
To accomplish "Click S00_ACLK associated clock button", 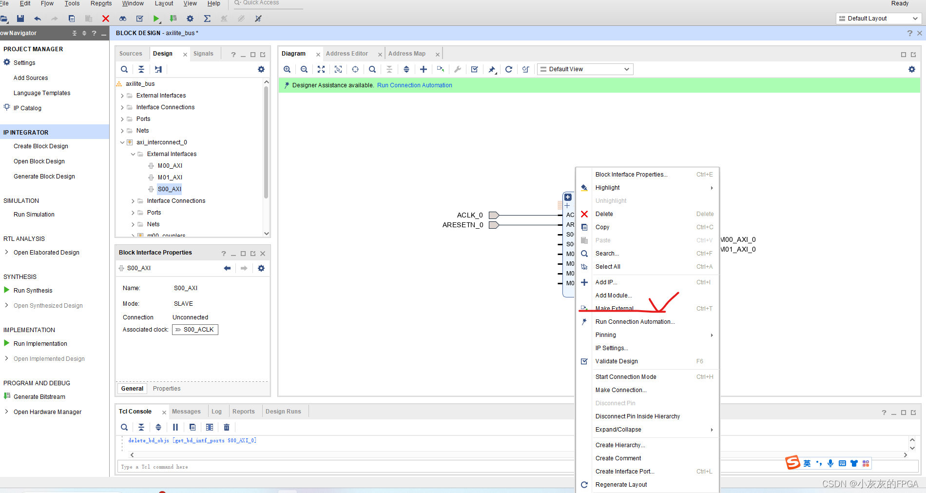I will click(195, 330).
